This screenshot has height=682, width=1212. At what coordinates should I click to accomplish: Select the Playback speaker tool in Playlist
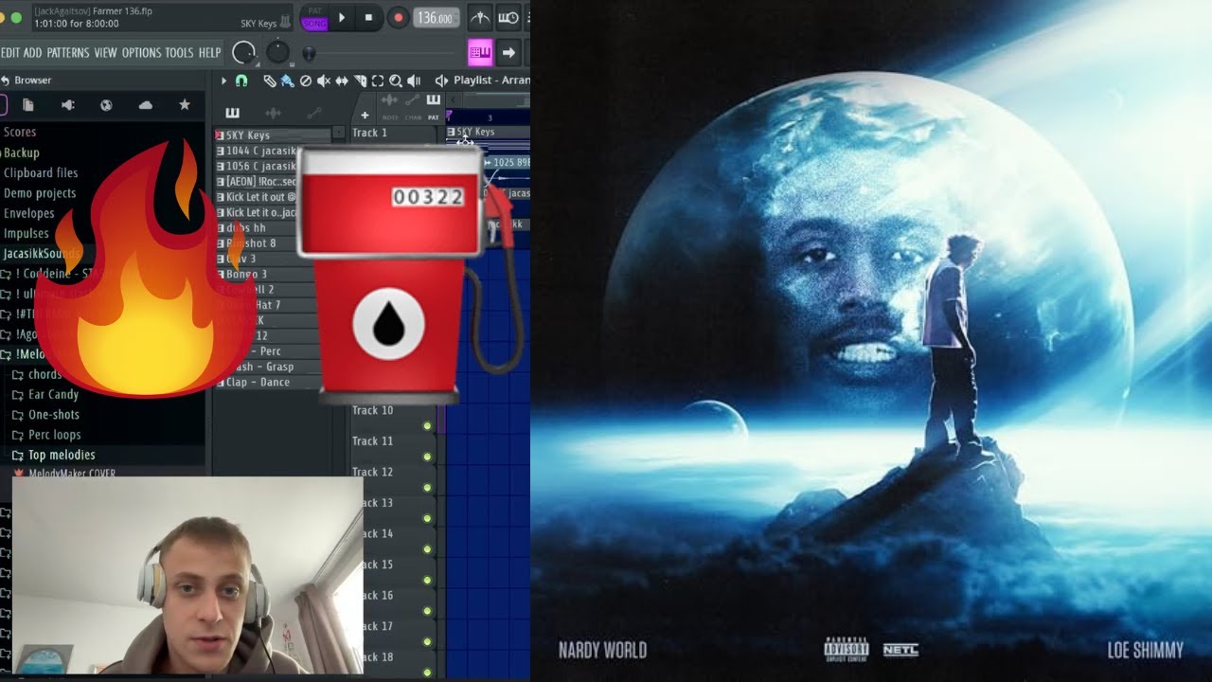pyautogui.click(x=414, y=81)
